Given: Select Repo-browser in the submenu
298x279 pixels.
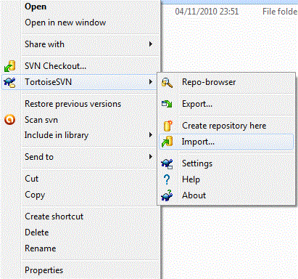Looking at the screenshot, I should click(209, 82).
